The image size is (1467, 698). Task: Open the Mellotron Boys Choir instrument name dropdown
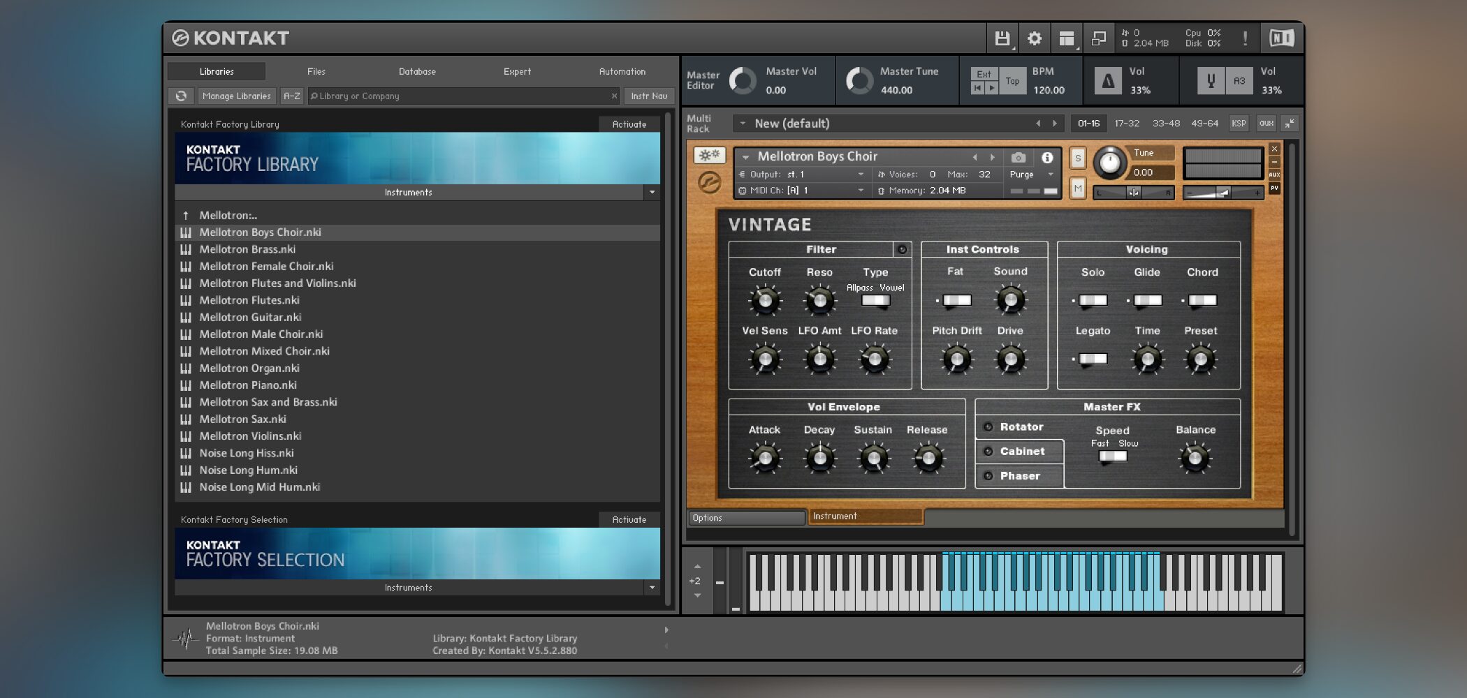click(x=745, y=157)
